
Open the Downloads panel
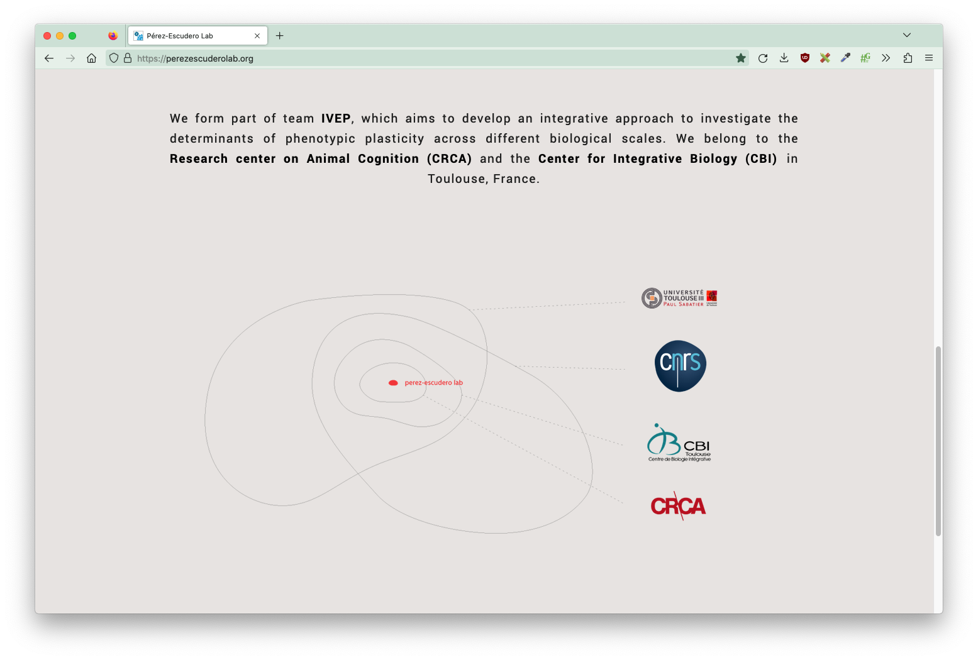pos(784,58)
